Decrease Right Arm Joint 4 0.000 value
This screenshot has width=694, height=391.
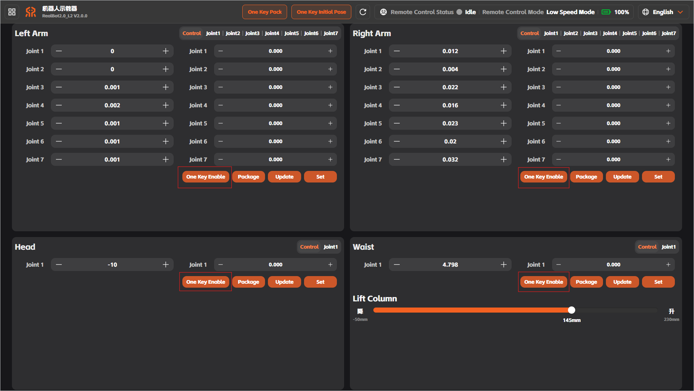pos(559,105)
